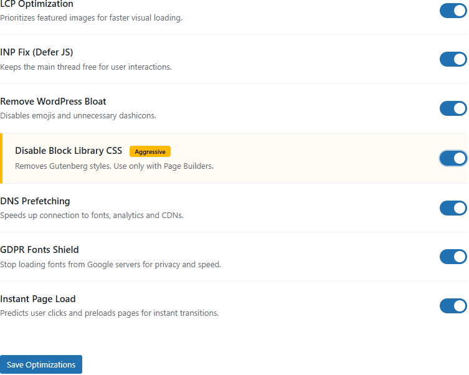Disable the Instant Page Load toggle
Viewport: 469px width, 375px height.
[453, 306]
